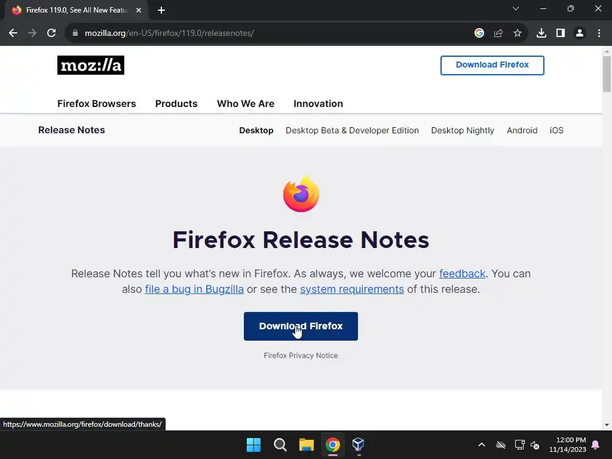Click the Mozilla logo

tap(91, 65)
